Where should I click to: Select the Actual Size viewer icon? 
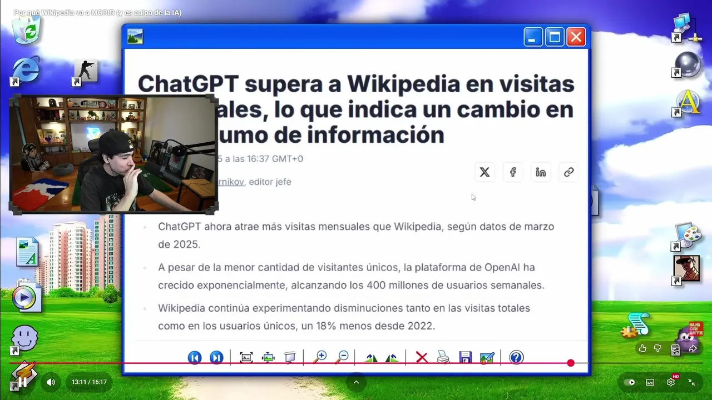pos(268,358)
